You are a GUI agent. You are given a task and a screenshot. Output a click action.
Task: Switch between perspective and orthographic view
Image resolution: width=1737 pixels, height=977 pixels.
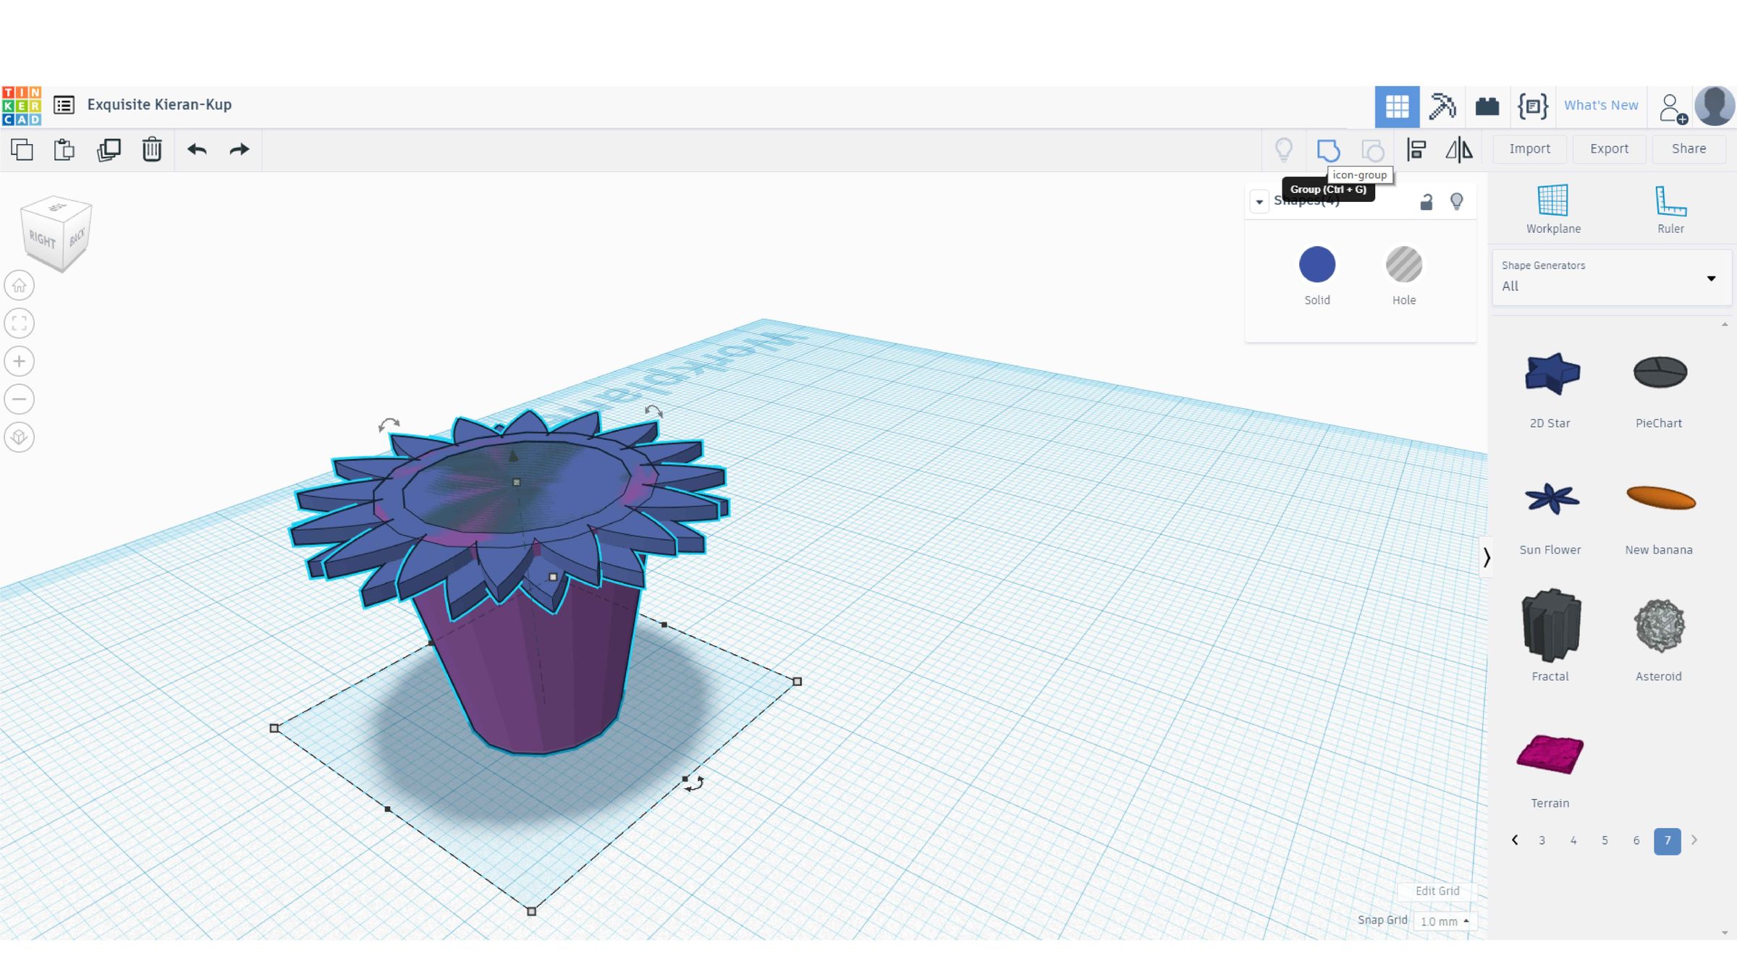point(19,437)
